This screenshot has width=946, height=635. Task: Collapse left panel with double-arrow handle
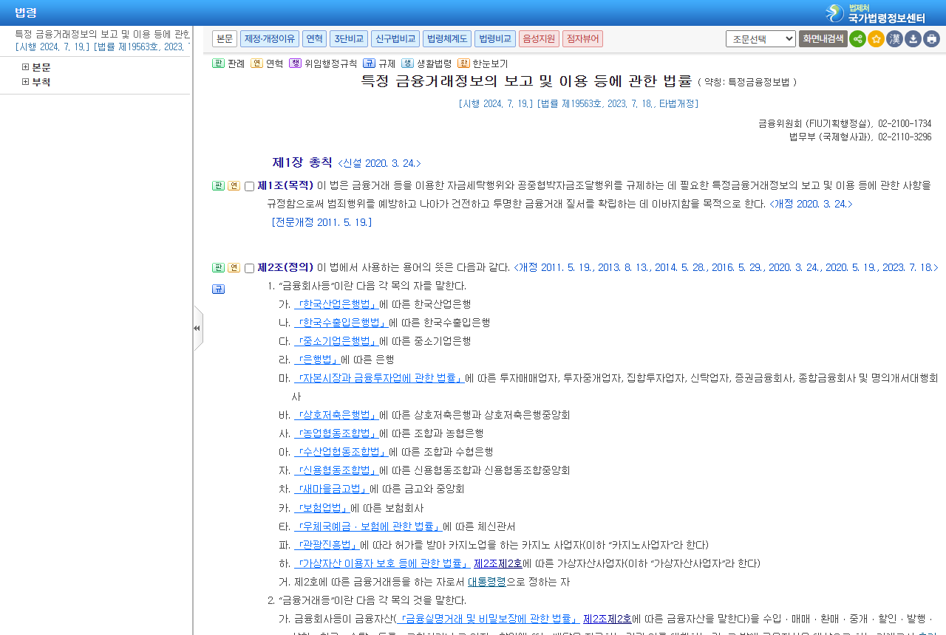click(x=197, y=328)
